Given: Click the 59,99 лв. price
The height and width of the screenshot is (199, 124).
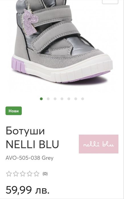Looking at the screenshot, I should click(x=28, y=190).
